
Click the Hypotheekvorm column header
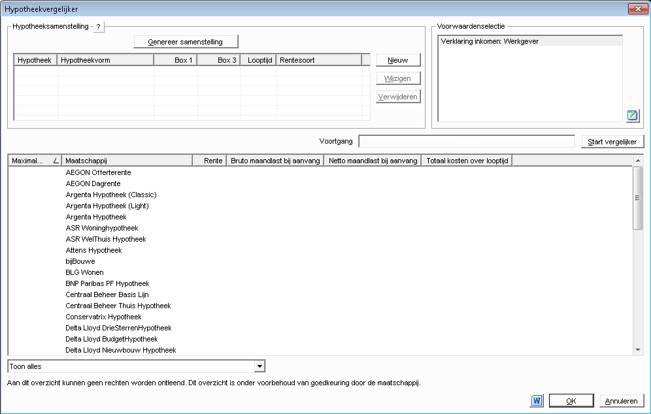(x=105, y=60)
